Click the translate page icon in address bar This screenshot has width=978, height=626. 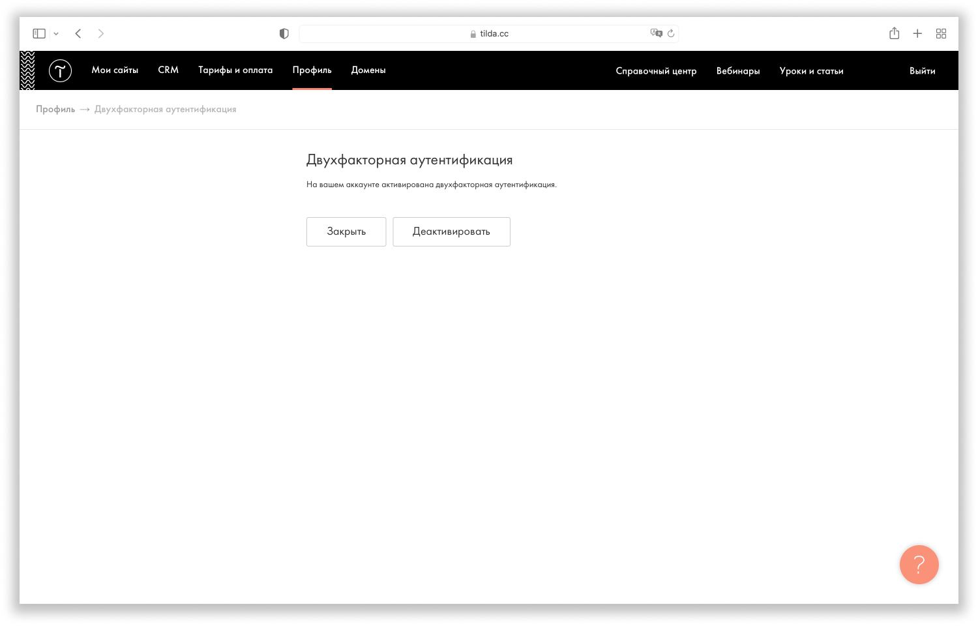656,33
